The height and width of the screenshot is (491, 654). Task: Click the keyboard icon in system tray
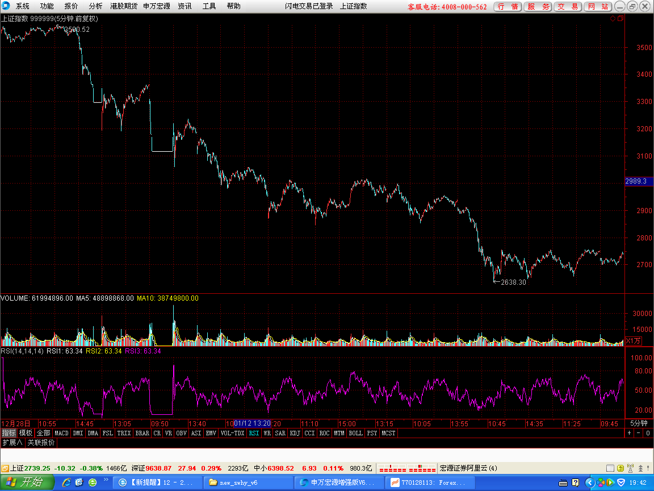tap(563, 482)
